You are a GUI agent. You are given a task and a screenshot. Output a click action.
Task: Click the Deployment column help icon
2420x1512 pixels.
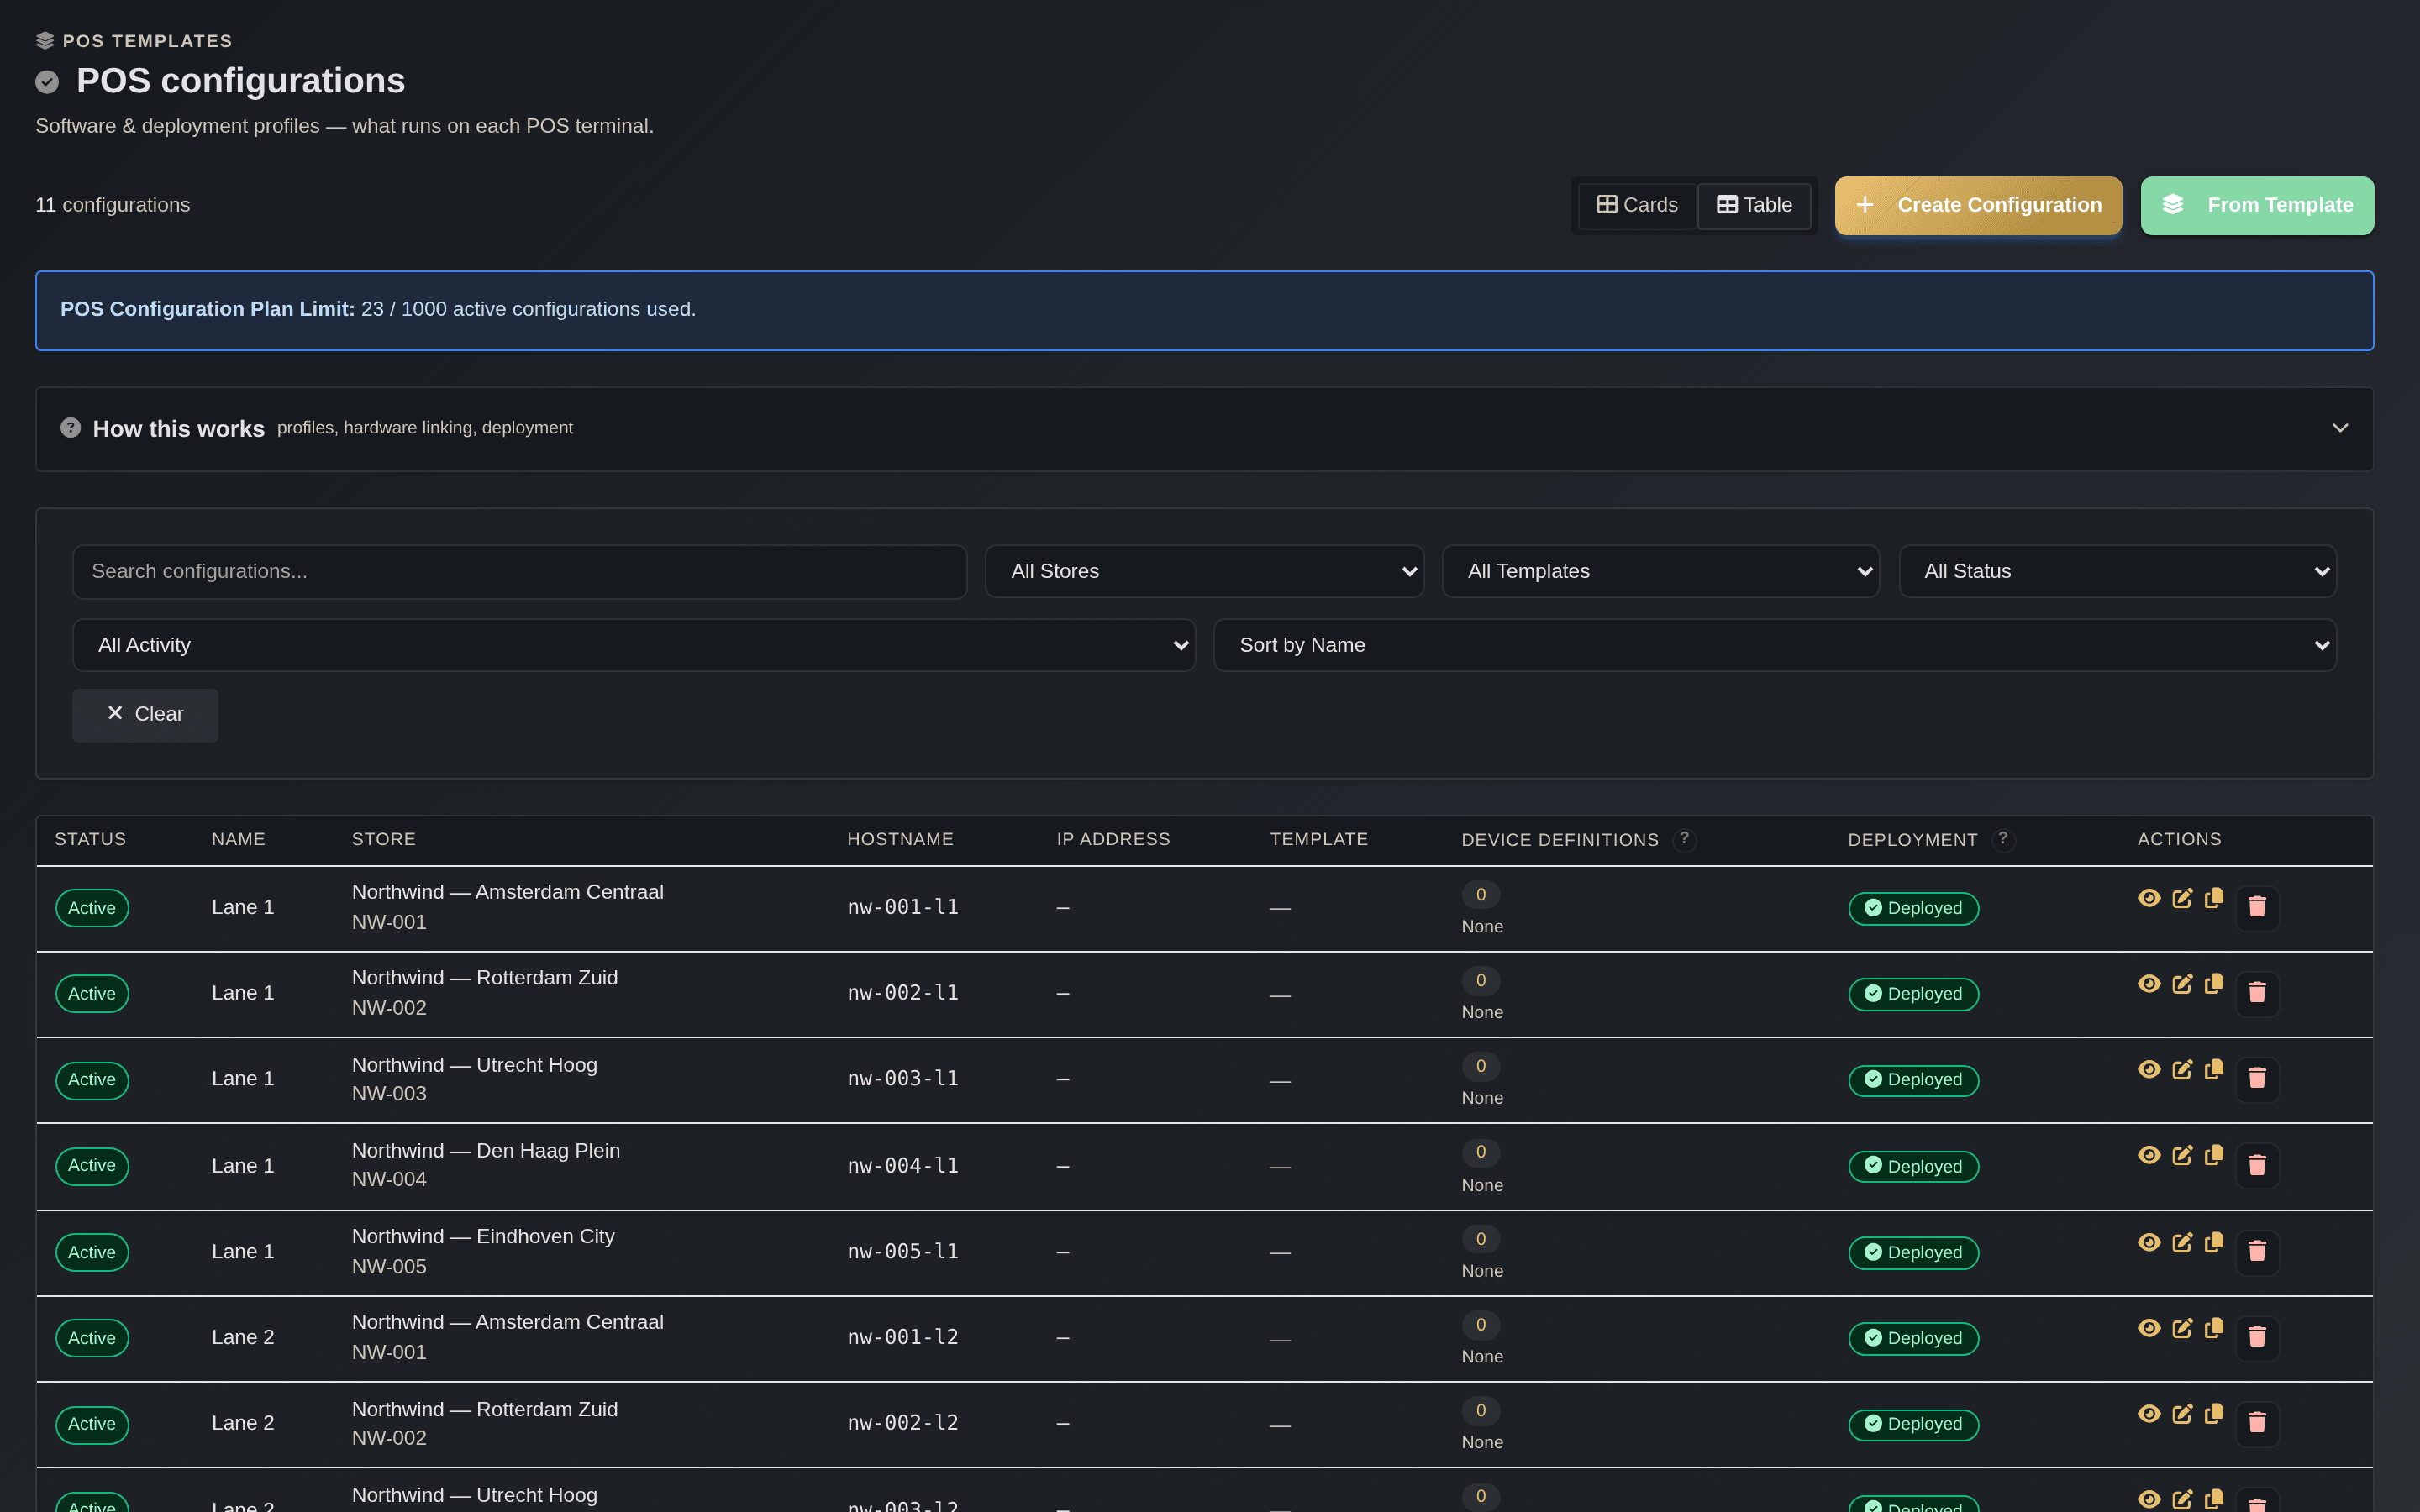coord(2003,839)
